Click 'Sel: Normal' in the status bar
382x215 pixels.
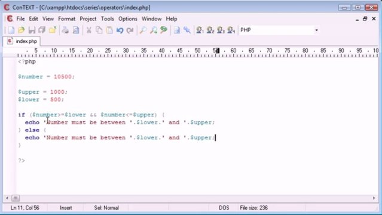(x=106, y=208)
